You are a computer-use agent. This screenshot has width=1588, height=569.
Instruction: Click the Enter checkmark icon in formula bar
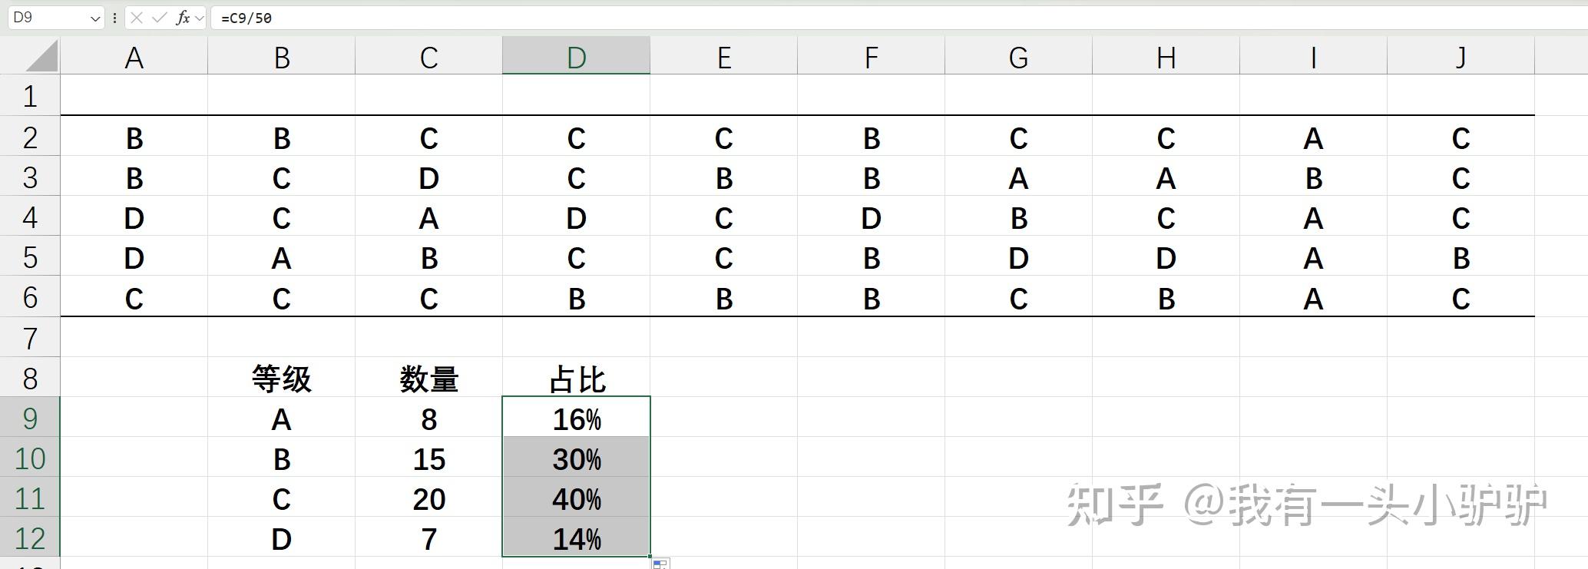click(160, 18)
